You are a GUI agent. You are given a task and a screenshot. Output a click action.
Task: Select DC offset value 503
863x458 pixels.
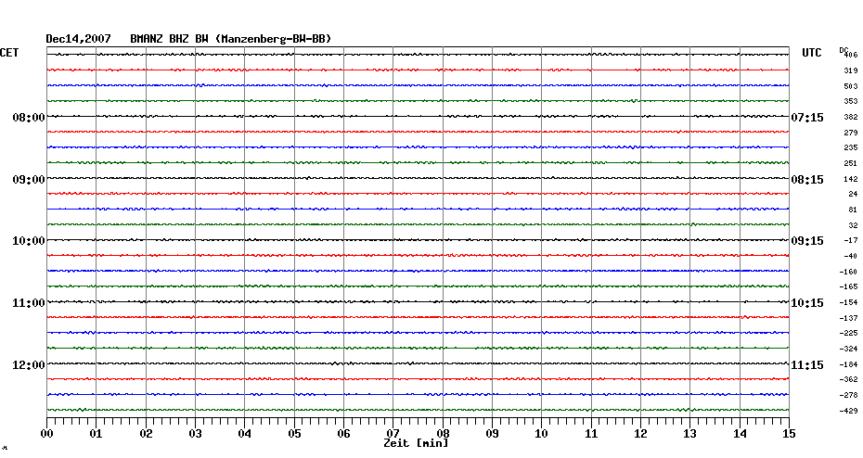851,86
